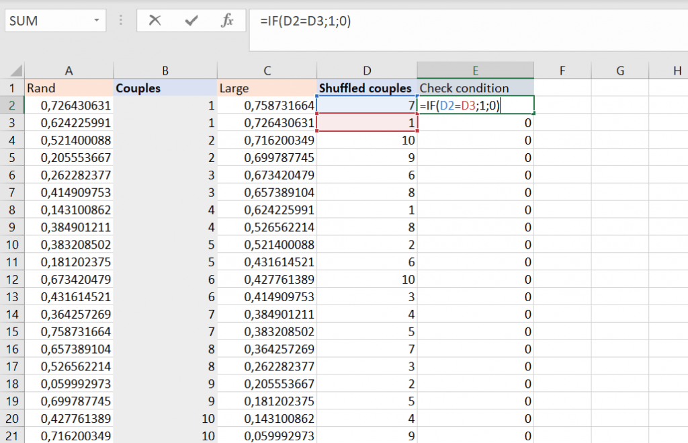Click the column G header
The height and width of the screenshot is (443, 688).
tap(619, 71)
